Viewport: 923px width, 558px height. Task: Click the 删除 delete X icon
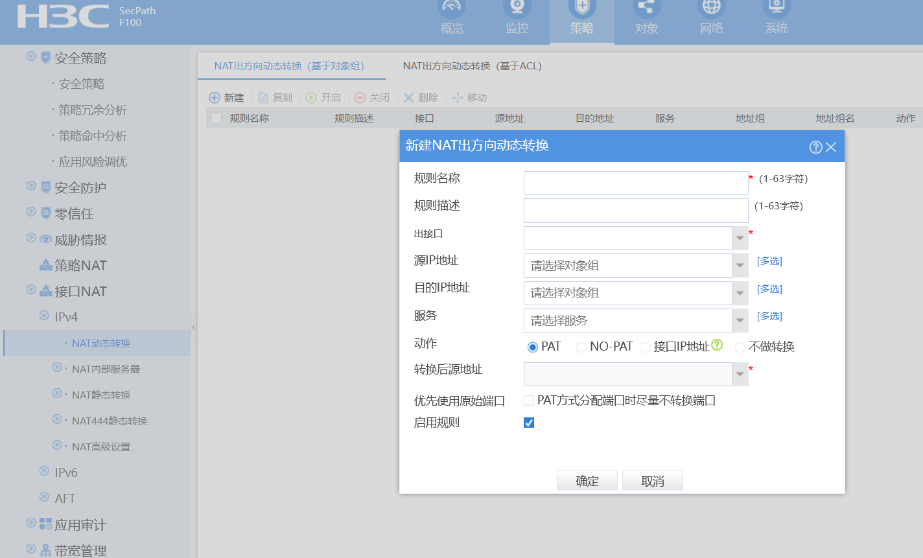pos(409,98)
